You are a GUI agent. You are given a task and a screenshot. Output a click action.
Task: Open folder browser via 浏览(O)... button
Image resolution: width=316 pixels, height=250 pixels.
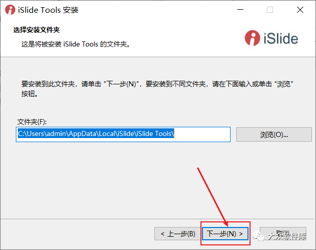click(x=274, y=134)
